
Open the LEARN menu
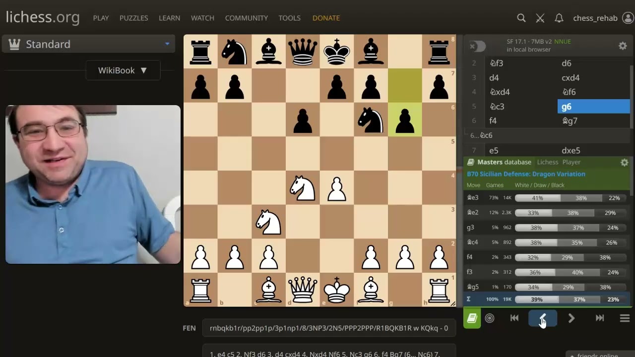[x=170, y=18]
